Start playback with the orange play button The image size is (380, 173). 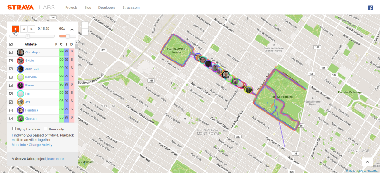point(16,29)
